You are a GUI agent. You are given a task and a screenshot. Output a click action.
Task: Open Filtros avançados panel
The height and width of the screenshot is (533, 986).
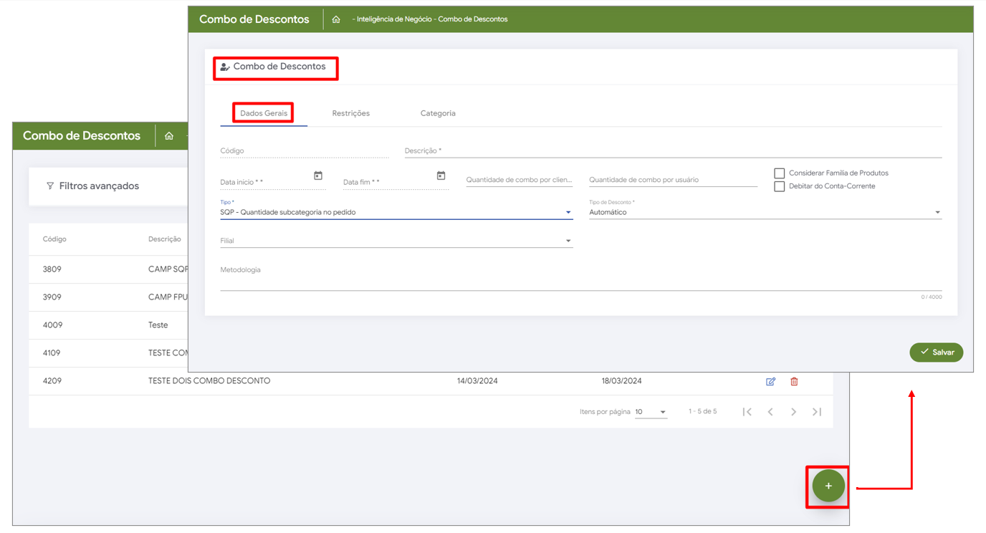pos(93,186)
